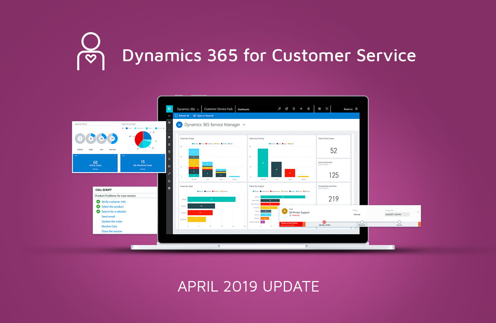The height and width of the screenshot is (323, 496).
Task: Click the Request bar in Cases by Type
Action: click(201, 206)
